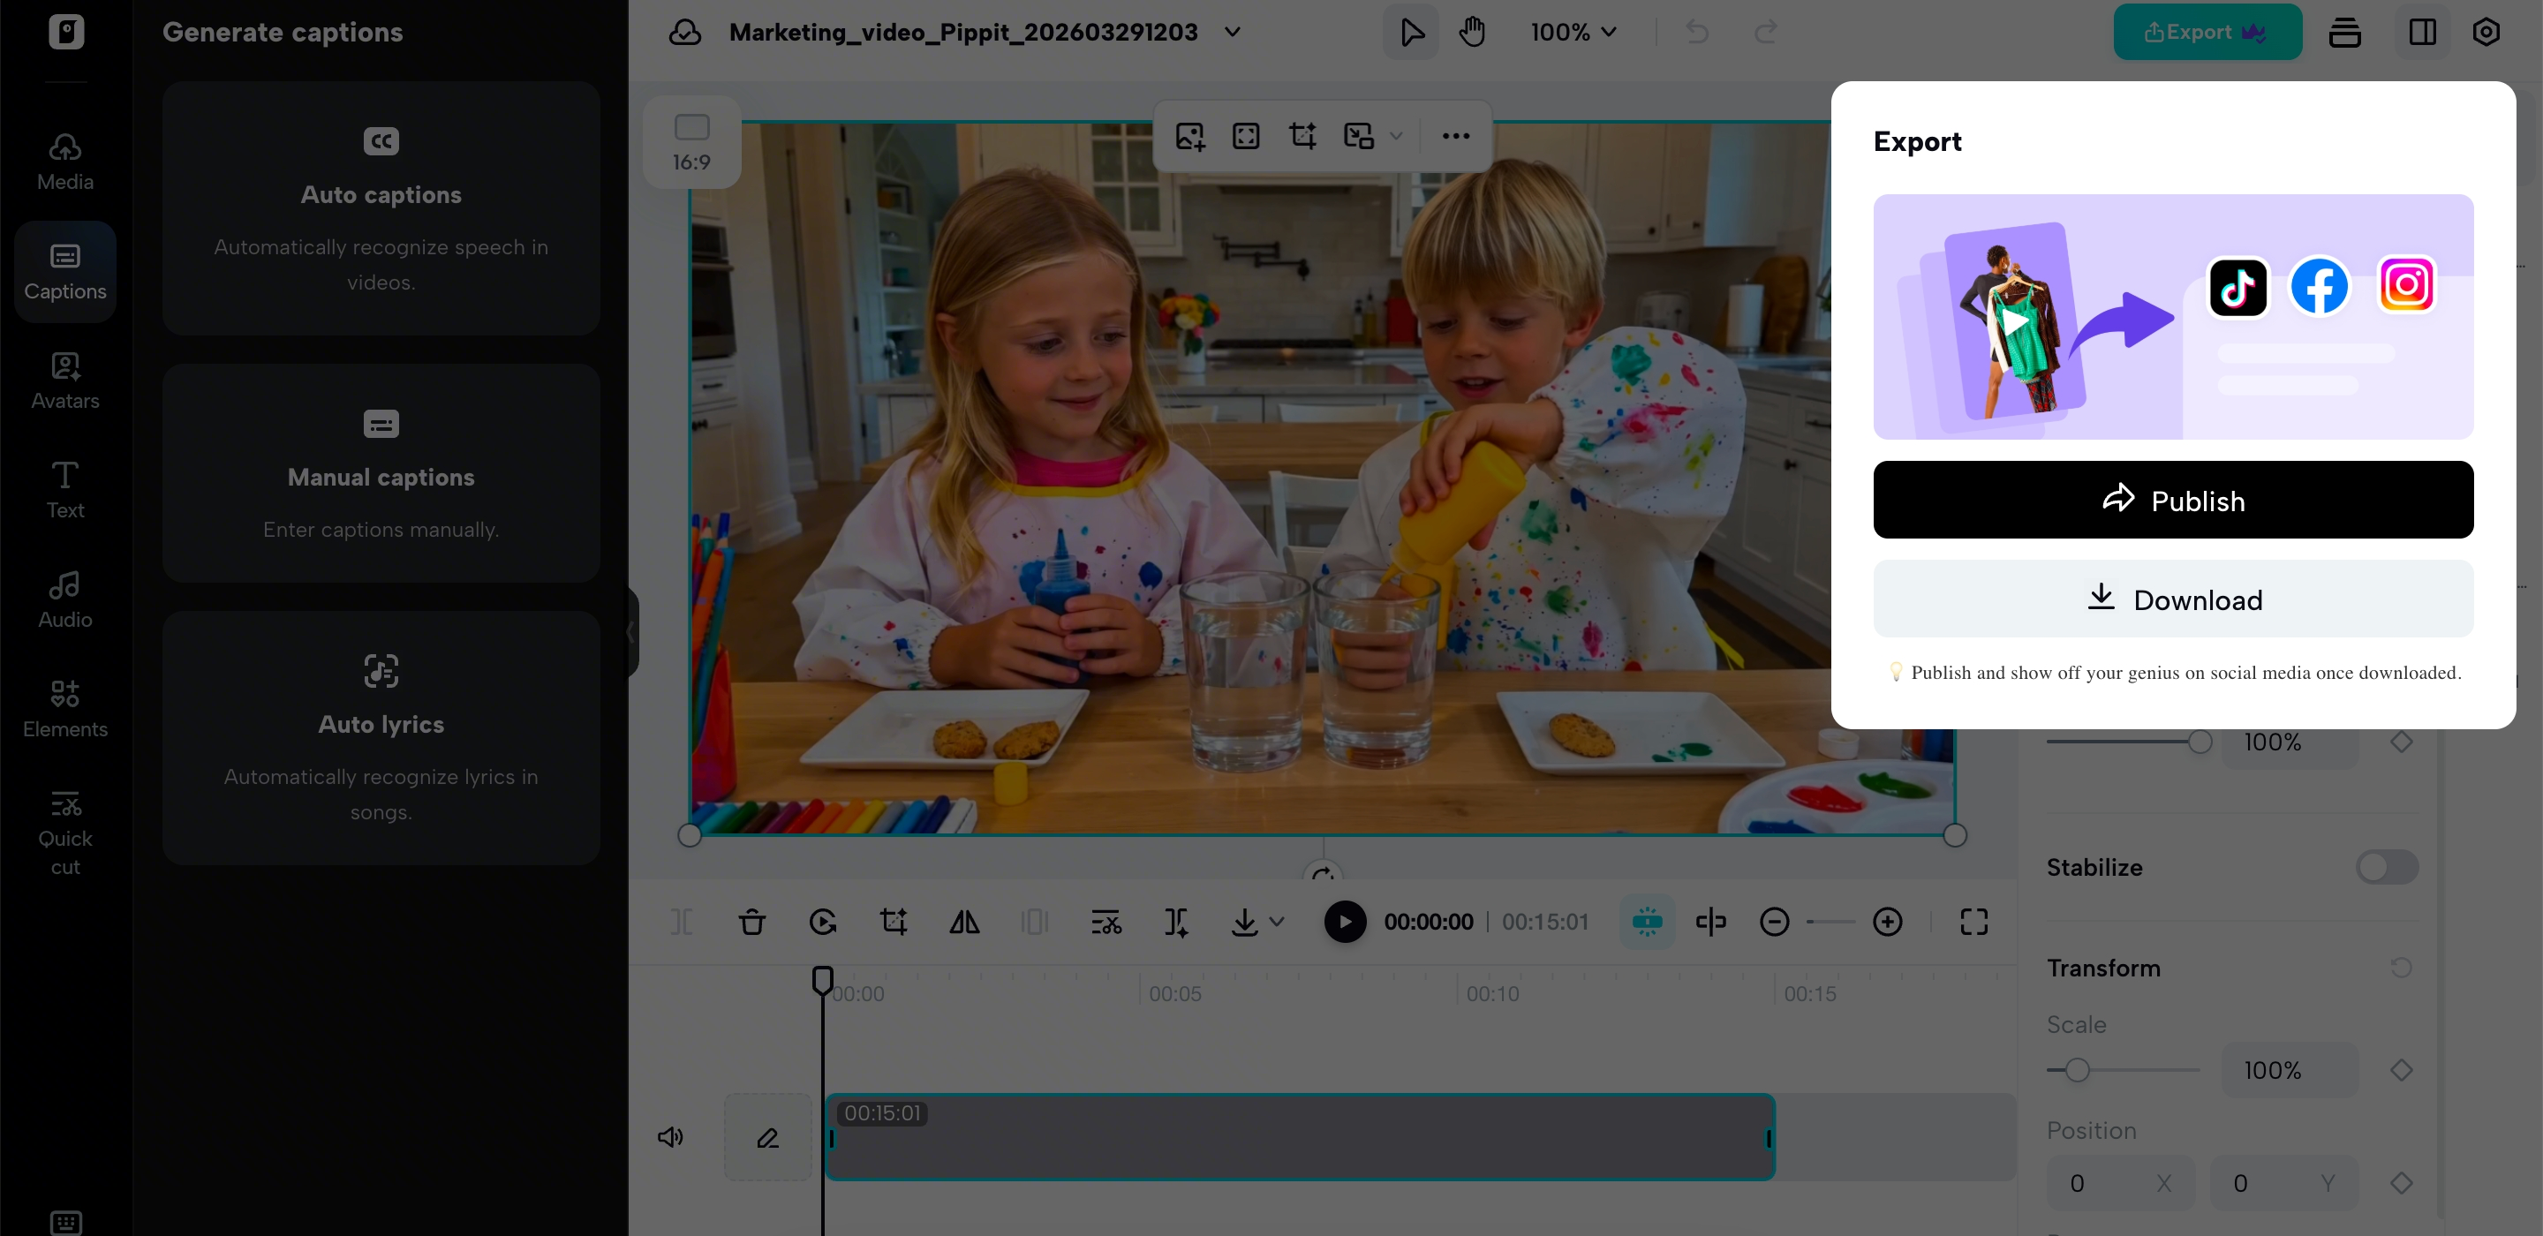Toggle the timeline snapping button
Image resolution: width=2543 pixels, height=1236 pixels.
click(1646, 922)
